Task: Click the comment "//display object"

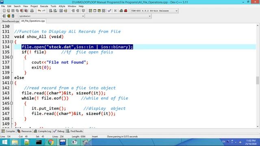Action: (x=104, y=108)
